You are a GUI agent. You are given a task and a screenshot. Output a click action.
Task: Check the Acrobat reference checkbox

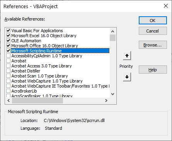[8, 61]
